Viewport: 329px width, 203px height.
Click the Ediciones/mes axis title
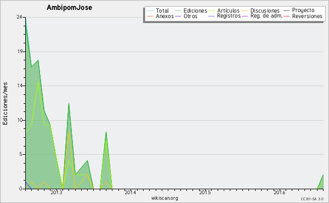point(5,104)
